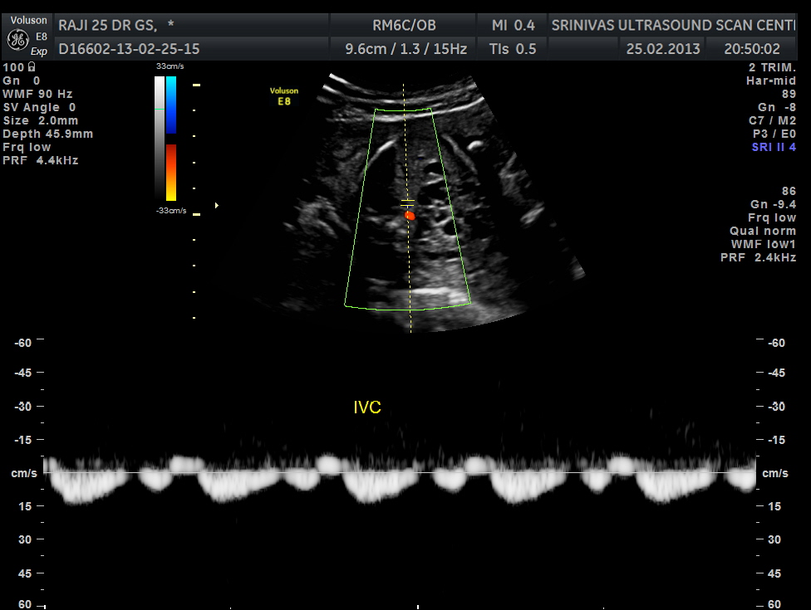Click the red color flow spot

pyautogui.click(x=409, y=216)
